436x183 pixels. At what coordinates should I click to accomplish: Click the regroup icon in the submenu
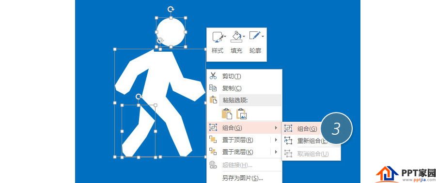click(288, 141)
